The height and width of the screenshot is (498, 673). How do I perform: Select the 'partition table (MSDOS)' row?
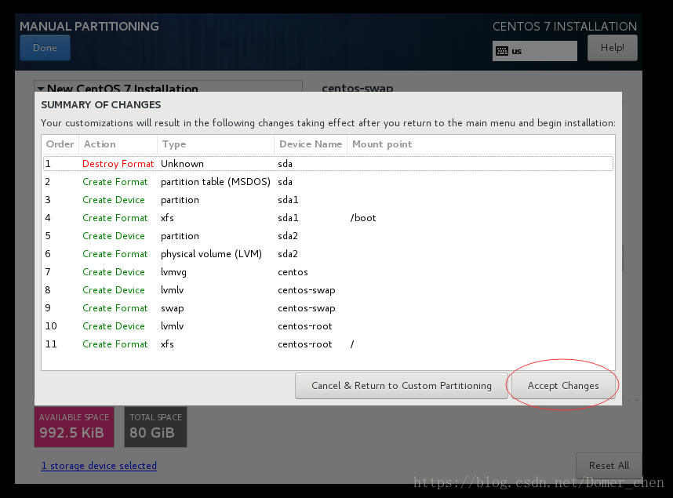[329, 182]
